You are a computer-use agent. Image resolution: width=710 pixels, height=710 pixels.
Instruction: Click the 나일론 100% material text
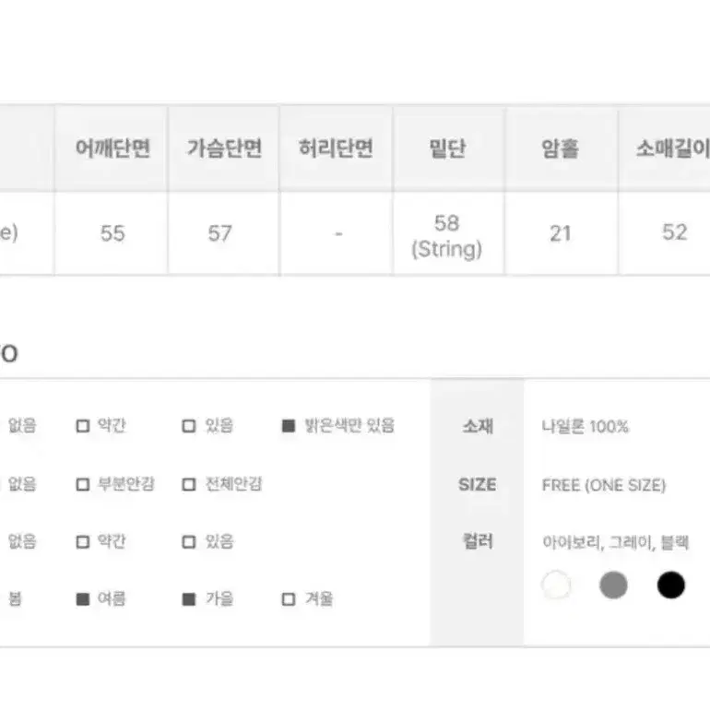point(585,426)
